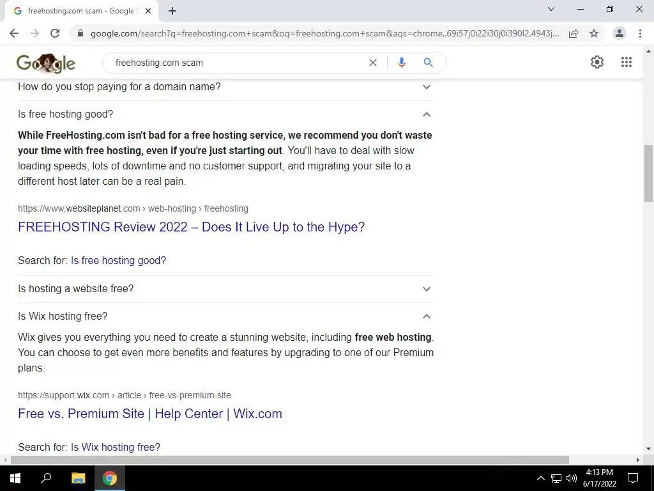Open the Google apps grid
The height and width of the screenshot is (491, 654).
[x=626, y=62]
